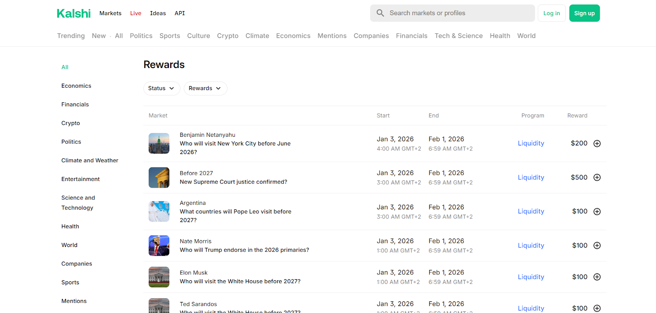Viewport: 656px width, 313px height.
Task: Select Science and Technology in the sidebar
Action: [78, 203]
